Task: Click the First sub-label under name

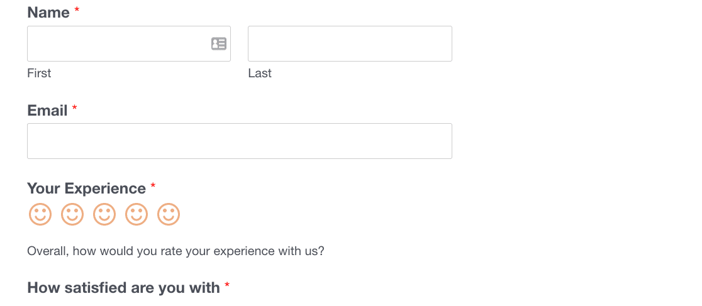Action: (x=39, y=73)
